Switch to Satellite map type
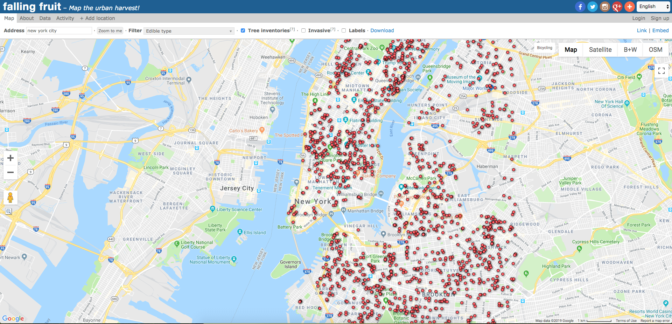Screen dimensions: 672x324 point(600,50)
